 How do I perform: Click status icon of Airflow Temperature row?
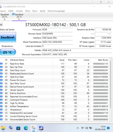coord(1,106)
